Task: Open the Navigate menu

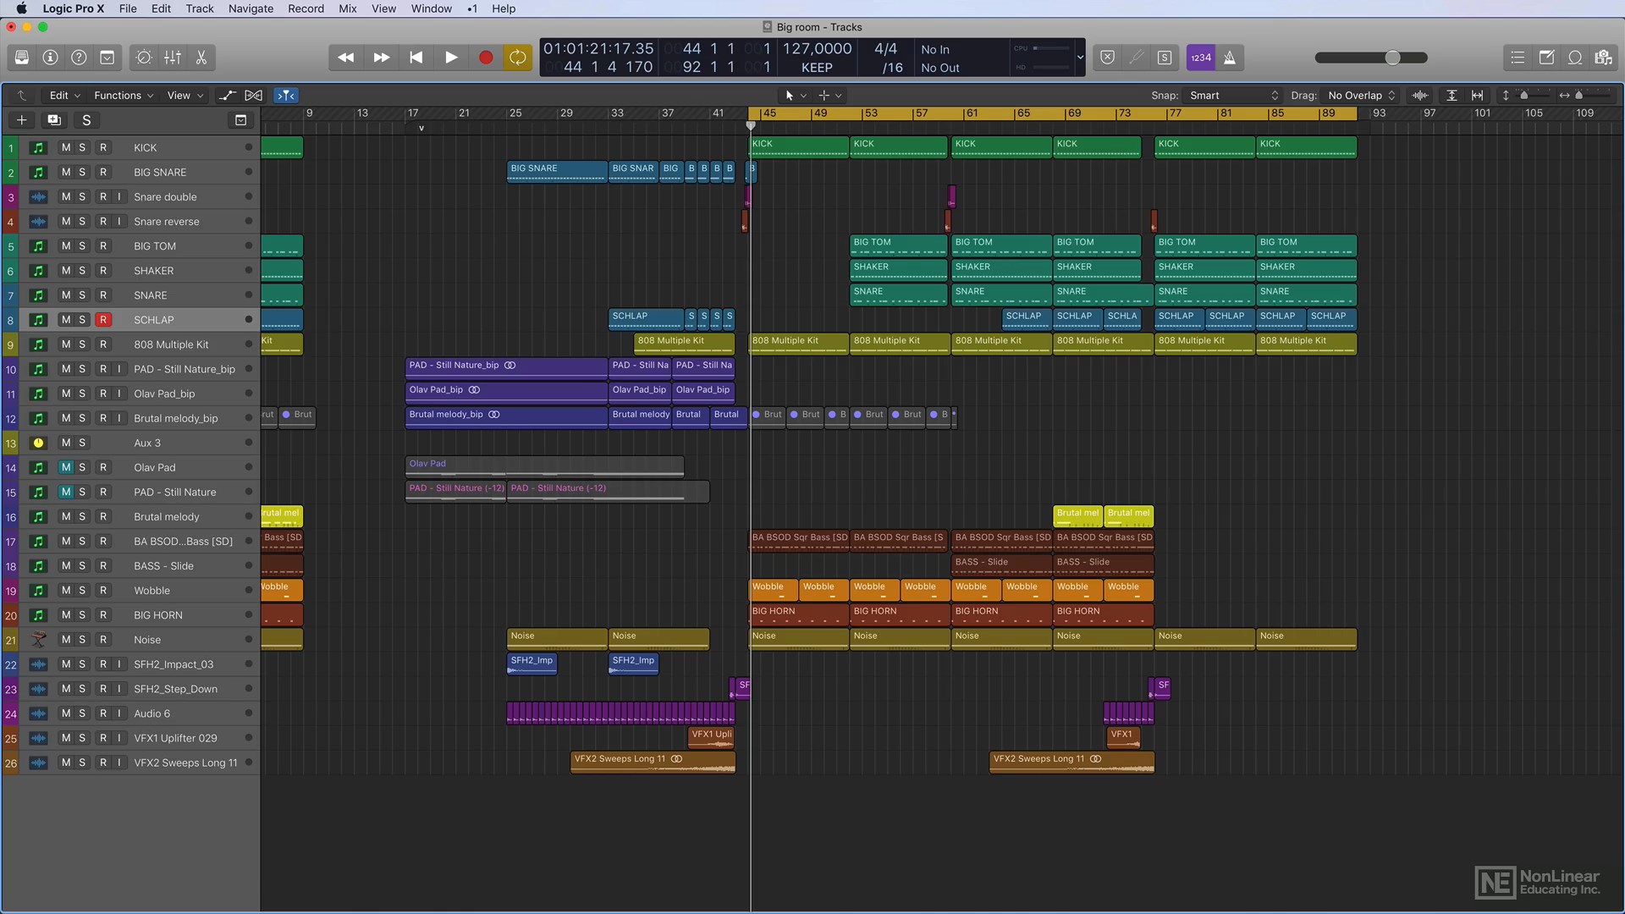Action: (251, 8)
